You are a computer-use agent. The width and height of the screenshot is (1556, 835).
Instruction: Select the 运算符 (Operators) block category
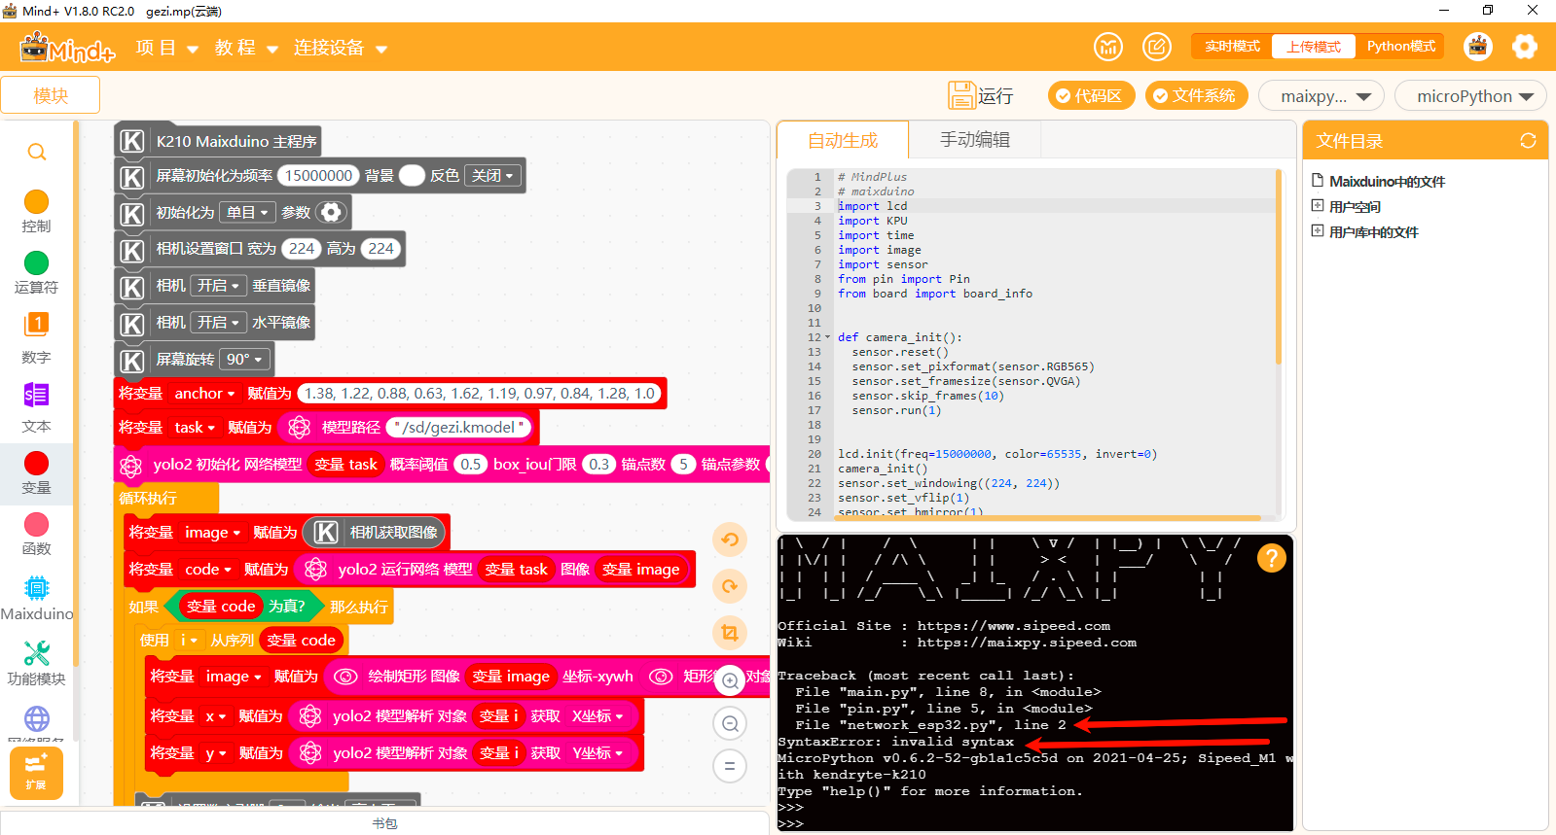(36, 272)
